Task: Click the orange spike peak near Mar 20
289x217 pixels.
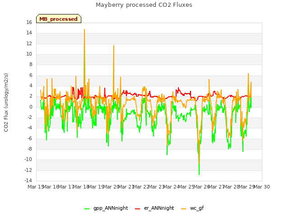Action: [114, 46]
